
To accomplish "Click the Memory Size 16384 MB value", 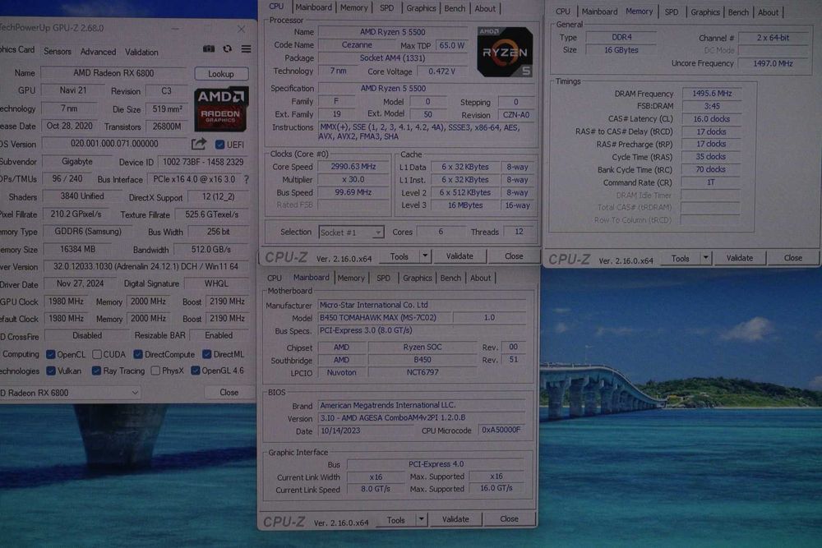I will [77, 250].
